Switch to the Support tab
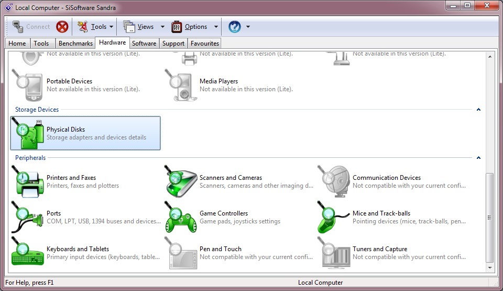Viewport: 503px width, 291px height. (x=173, y=44)
